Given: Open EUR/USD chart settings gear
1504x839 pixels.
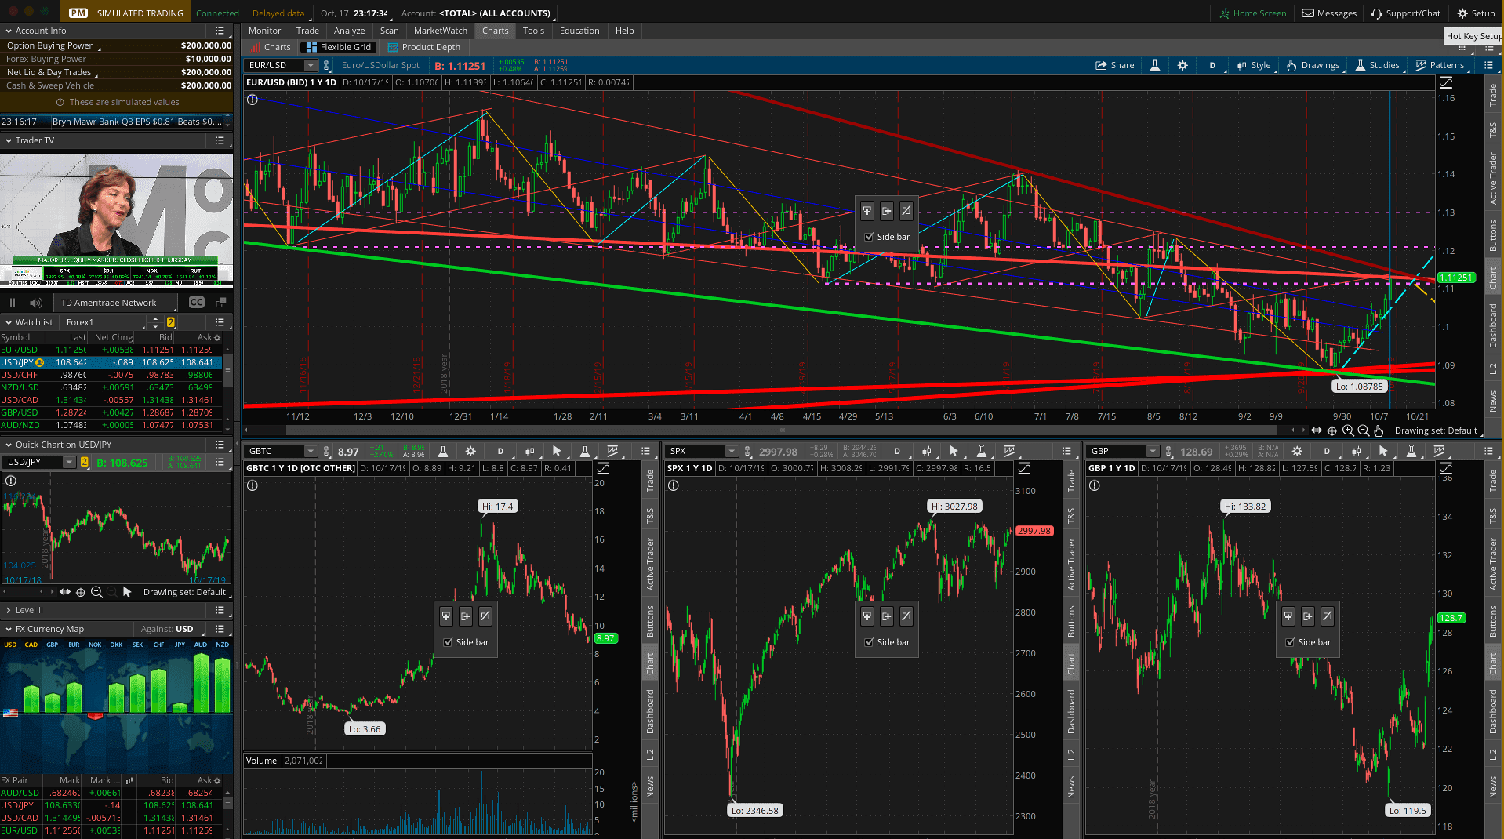Looking at the screenshot, I should pyautogui.click(x=1182, y=65).
